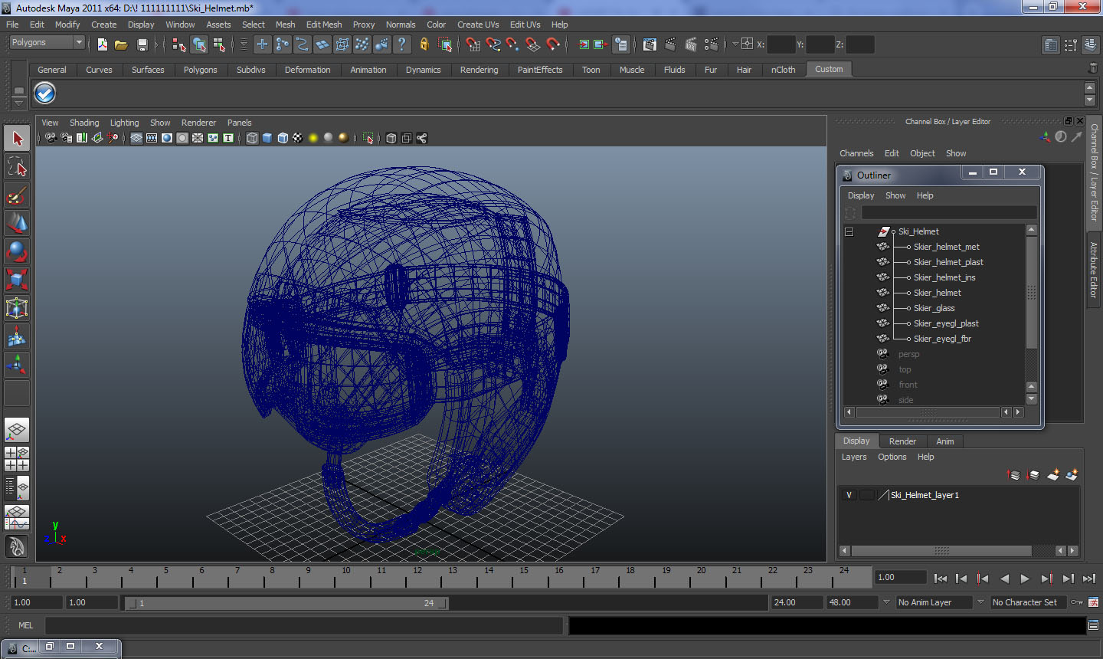This screenshot has width=1103, height=659.
Task: Toggle display type box of Ski_Helmet_layer1
Action: click(x=866, y=495)
